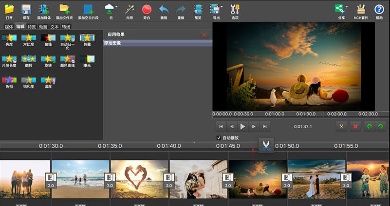Select the heart-shaped silhouette clip thumbnail
This screenshot has height=206, width=390.
(x=140, y=179)
